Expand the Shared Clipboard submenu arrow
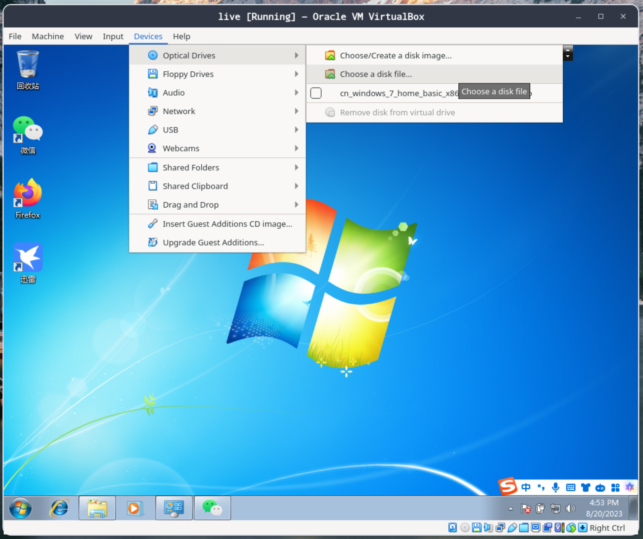The width and height of the screenshot is (643, 539). tap(297, 186)
